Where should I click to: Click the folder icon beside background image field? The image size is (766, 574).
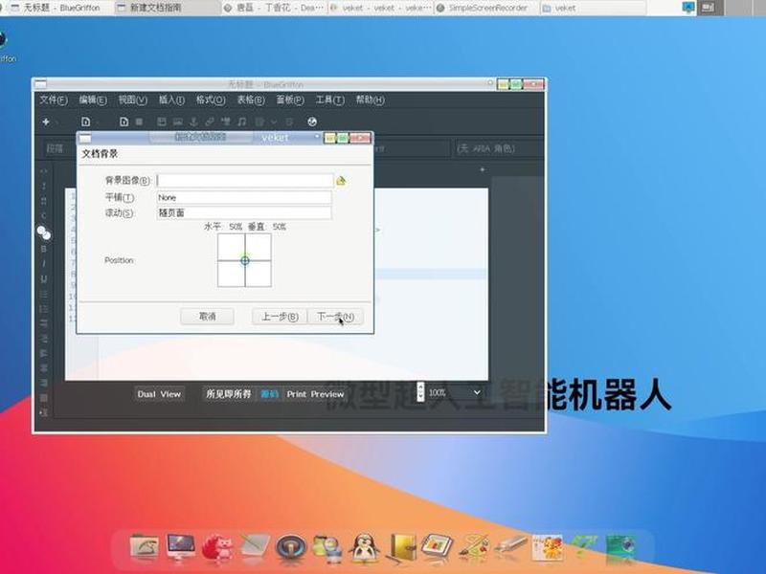(341, 181)
